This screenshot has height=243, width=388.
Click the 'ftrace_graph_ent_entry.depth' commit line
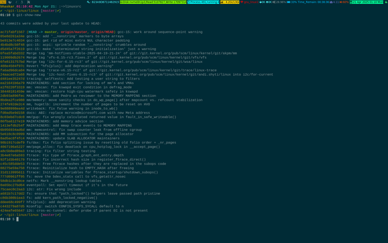tap(62, 155)
